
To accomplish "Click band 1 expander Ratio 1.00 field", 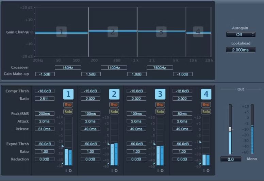I will 45,151.
